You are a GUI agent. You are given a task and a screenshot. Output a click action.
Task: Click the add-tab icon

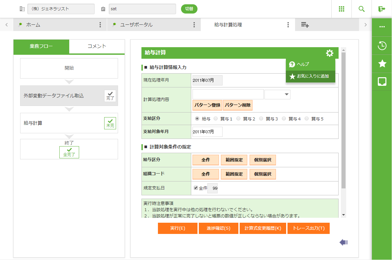pyautogui.click(x=305, y=25)
